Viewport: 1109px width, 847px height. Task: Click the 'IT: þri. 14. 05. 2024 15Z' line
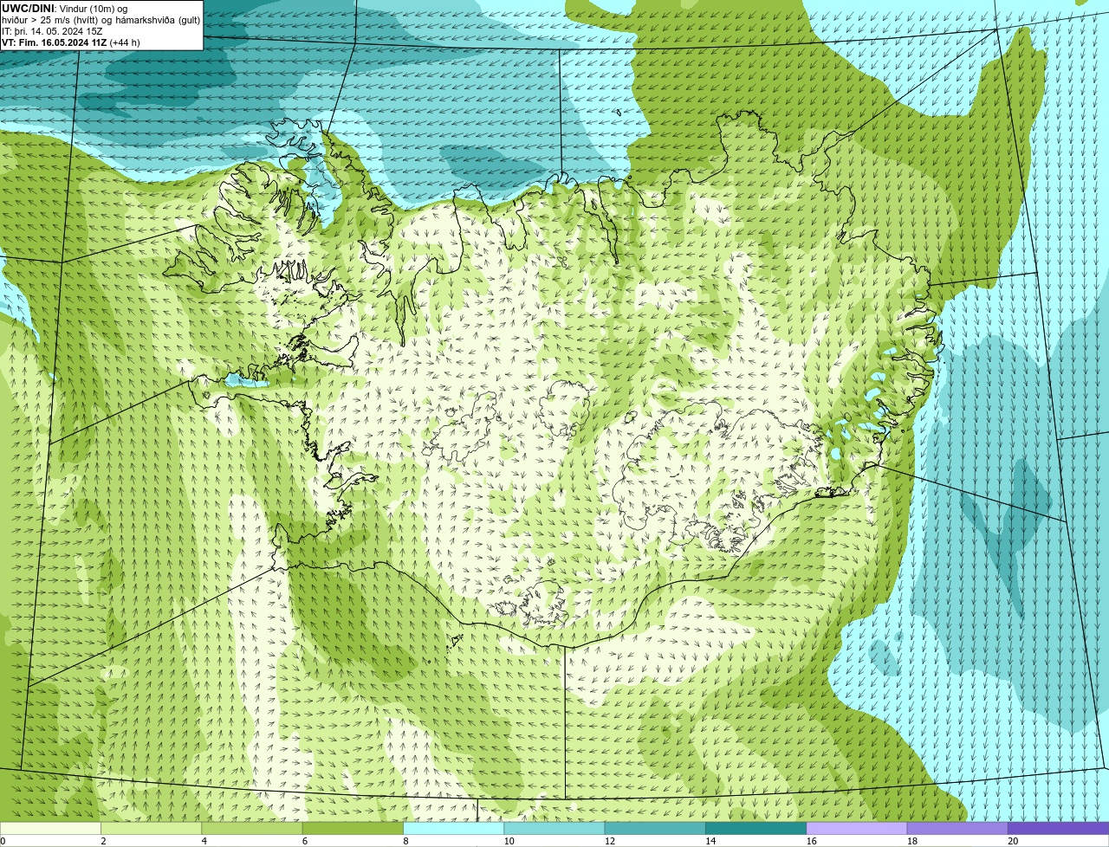tap(52, 31)
